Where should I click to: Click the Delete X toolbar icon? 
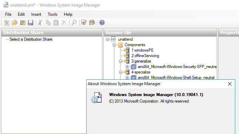[64, 23]
